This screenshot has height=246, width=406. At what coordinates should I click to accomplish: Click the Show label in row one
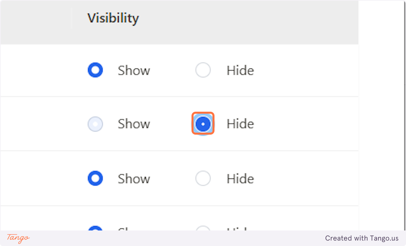click(x=134, y=70)
